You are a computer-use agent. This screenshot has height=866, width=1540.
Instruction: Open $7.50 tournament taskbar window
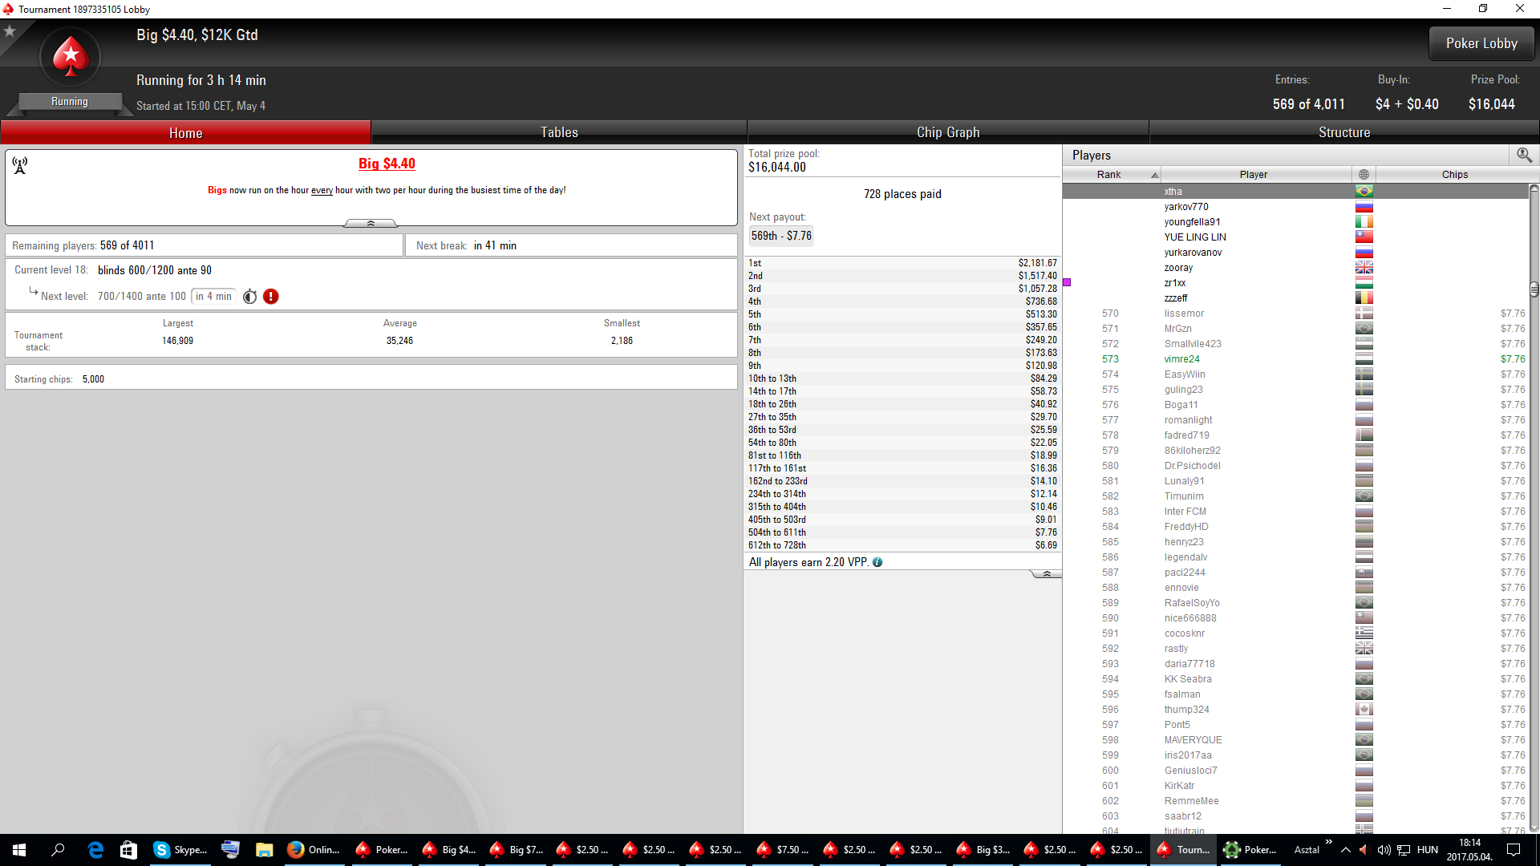click(784, 850)
